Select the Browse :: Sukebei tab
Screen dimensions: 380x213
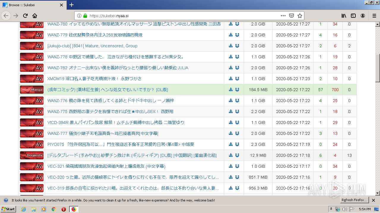[x=33, y=5]
